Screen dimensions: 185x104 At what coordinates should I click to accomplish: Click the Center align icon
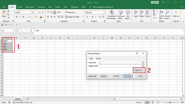51,17
